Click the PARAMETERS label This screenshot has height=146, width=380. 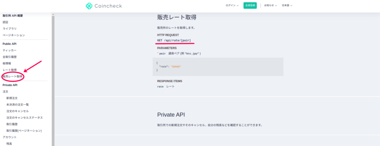point(167,48)
